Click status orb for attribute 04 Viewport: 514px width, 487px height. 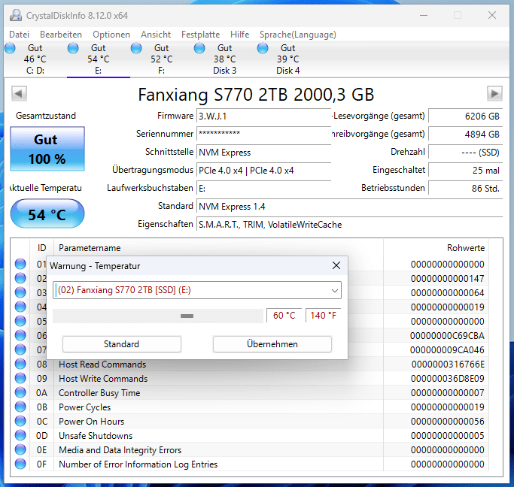coord(20,307)
